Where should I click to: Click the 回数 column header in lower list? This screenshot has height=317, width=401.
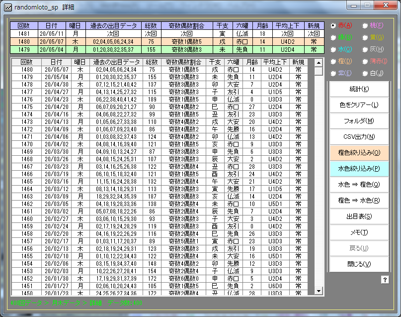pyautogui.click(x=27, y=62)
